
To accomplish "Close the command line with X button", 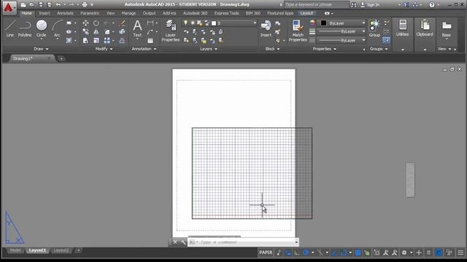I will point(175,242).
